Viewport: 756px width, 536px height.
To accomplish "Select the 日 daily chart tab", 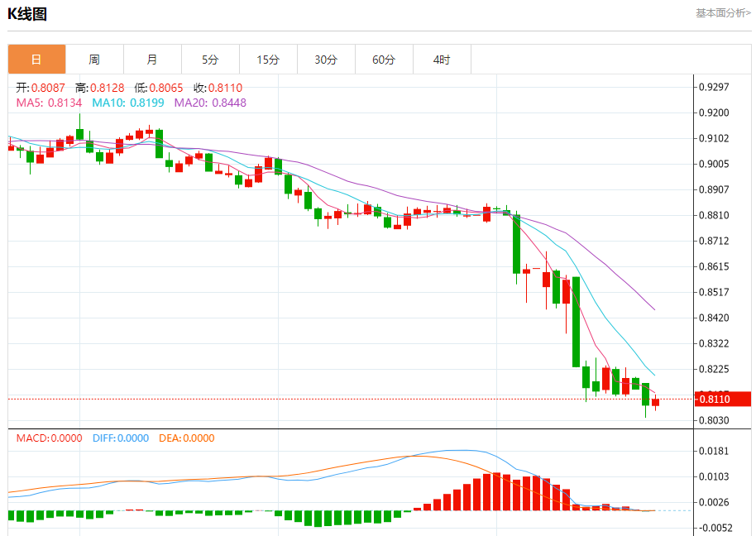I will [x=36, y=60].
